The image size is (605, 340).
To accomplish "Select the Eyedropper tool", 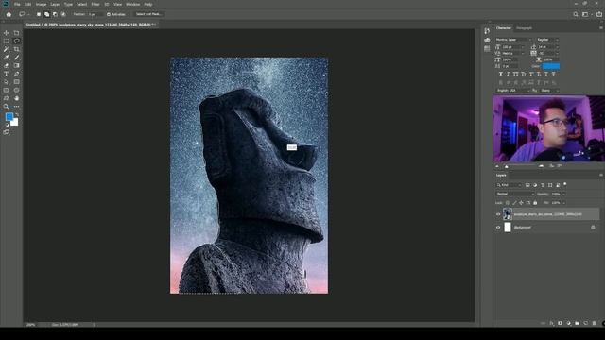I will [x=7, y=58].
